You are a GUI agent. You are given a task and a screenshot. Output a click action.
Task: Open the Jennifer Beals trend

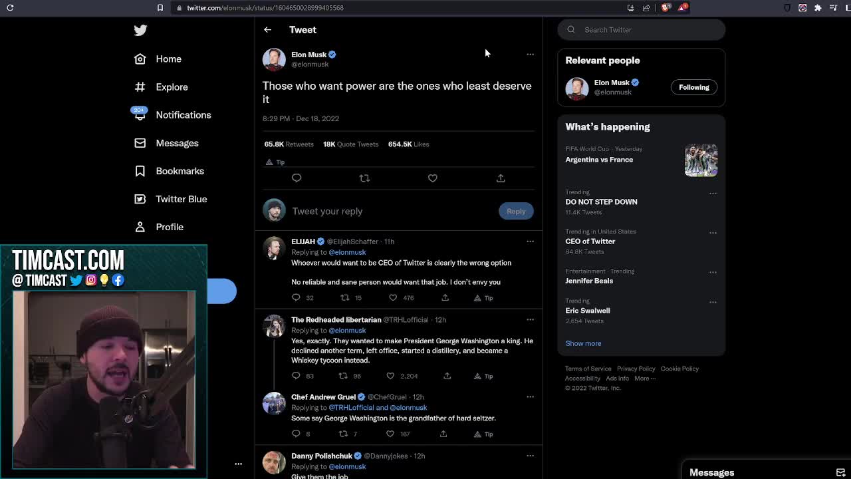pos(589,281)
